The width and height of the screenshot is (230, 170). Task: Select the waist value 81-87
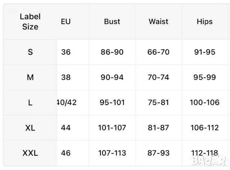coord(158,128)
